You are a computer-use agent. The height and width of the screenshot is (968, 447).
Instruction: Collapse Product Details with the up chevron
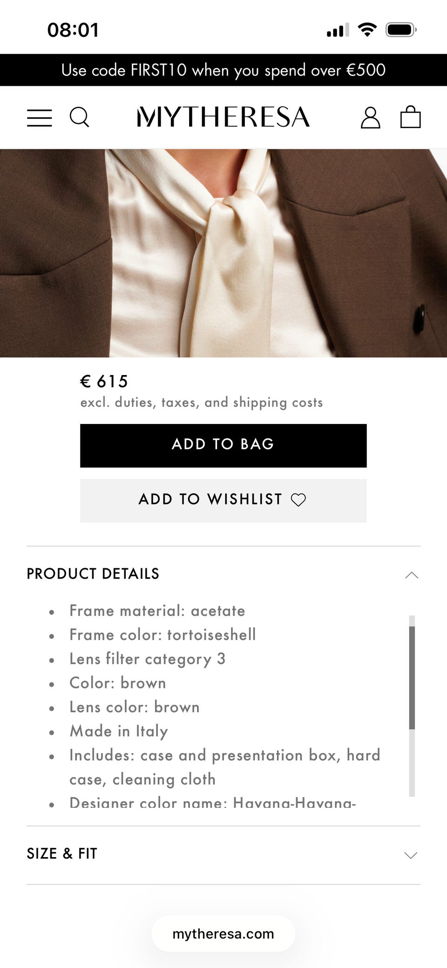point(412,575)
